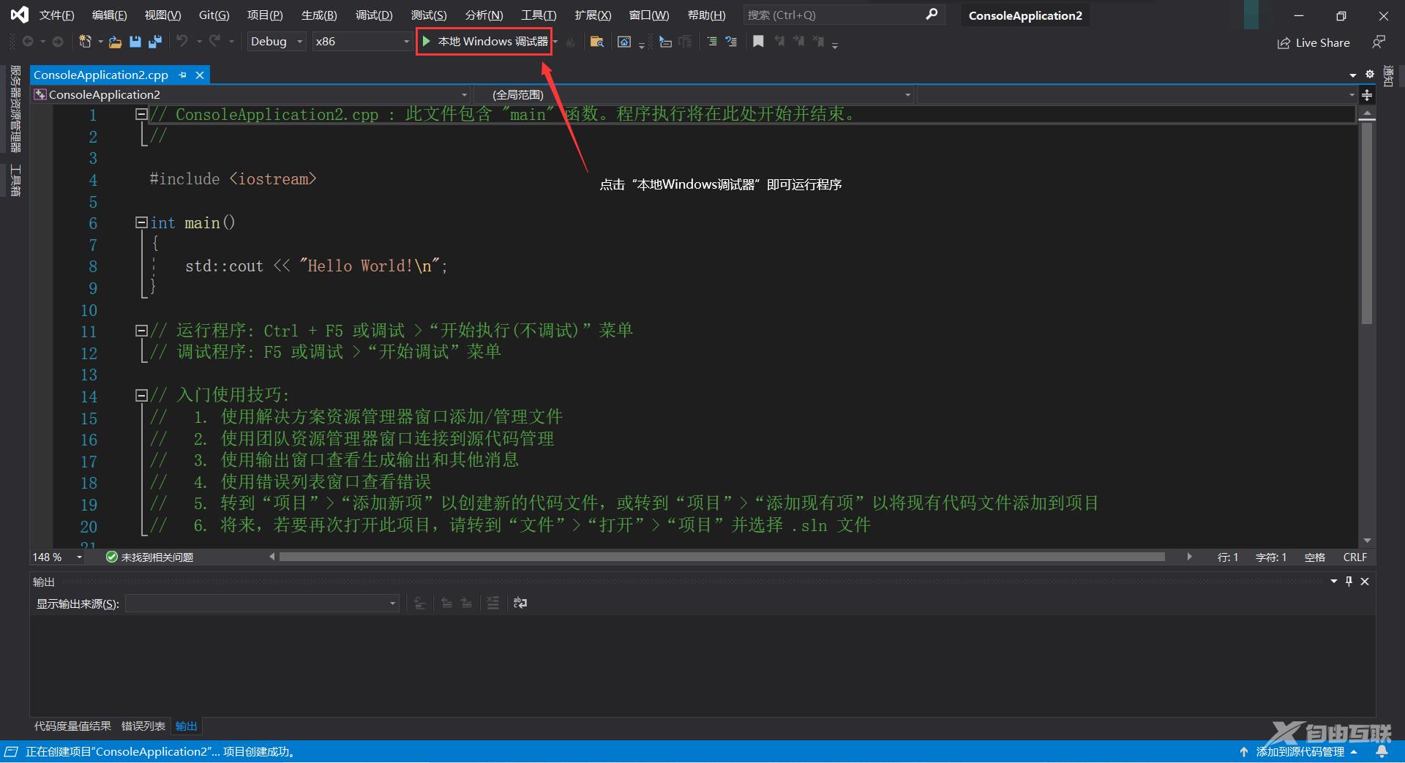Click the redo arrow icon

coord(214,42)
